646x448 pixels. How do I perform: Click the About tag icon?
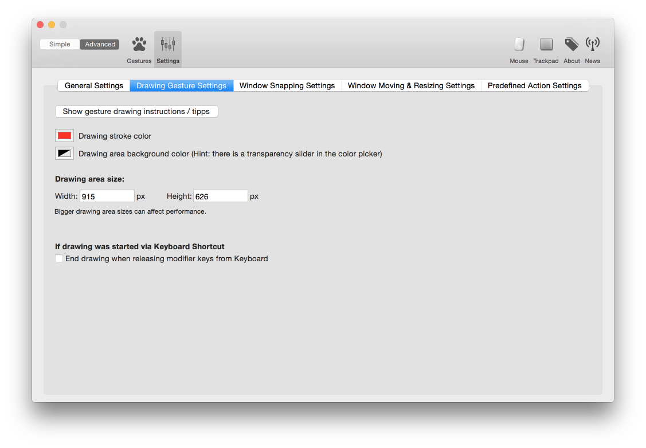point(571,45)
